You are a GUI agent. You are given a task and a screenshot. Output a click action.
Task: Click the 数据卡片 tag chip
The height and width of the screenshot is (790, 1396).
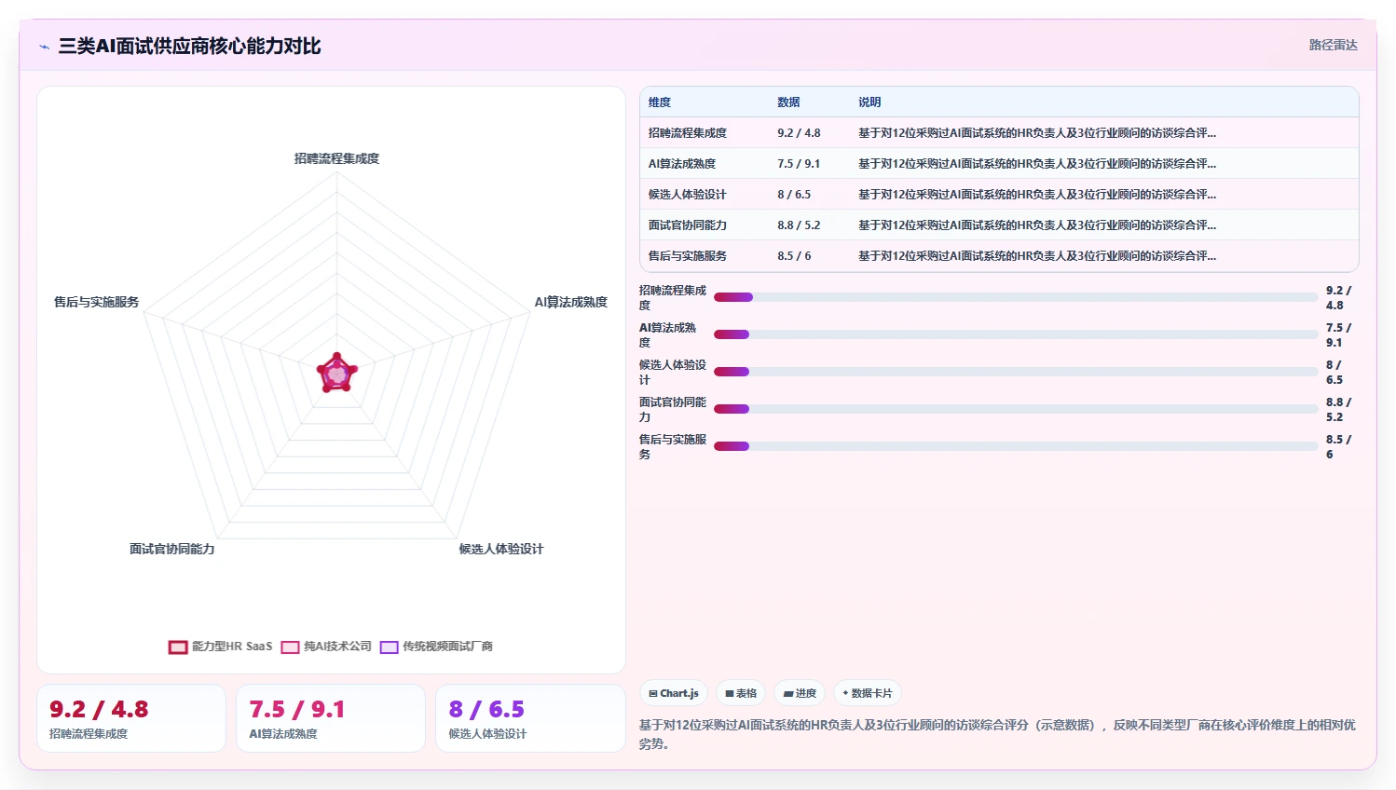click(x=867, y=693)
